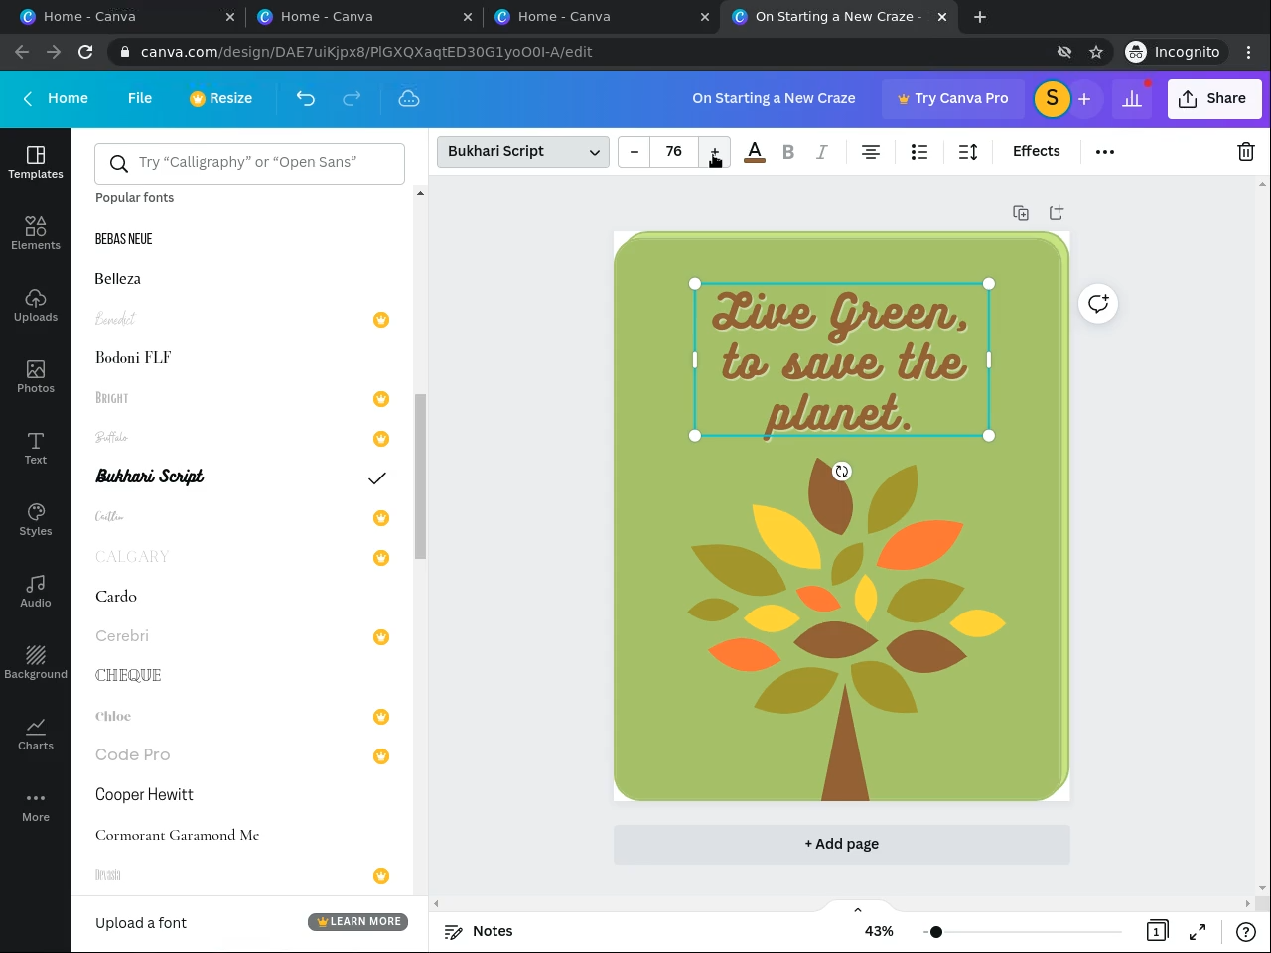Open the add comment bubble icon

[x=1098, y=304]
